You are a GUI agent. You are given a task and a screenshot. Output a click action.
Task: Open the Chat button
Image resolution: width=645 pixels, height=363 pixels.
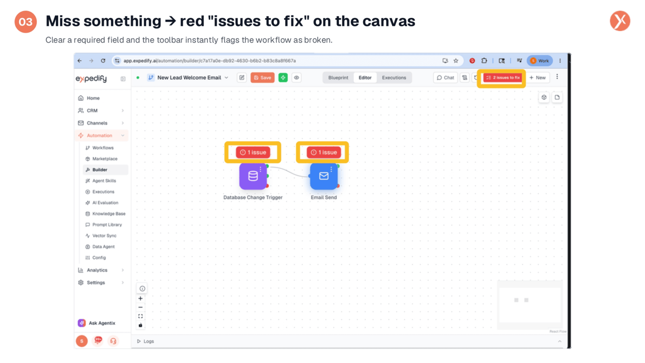(x=445, y=78)
